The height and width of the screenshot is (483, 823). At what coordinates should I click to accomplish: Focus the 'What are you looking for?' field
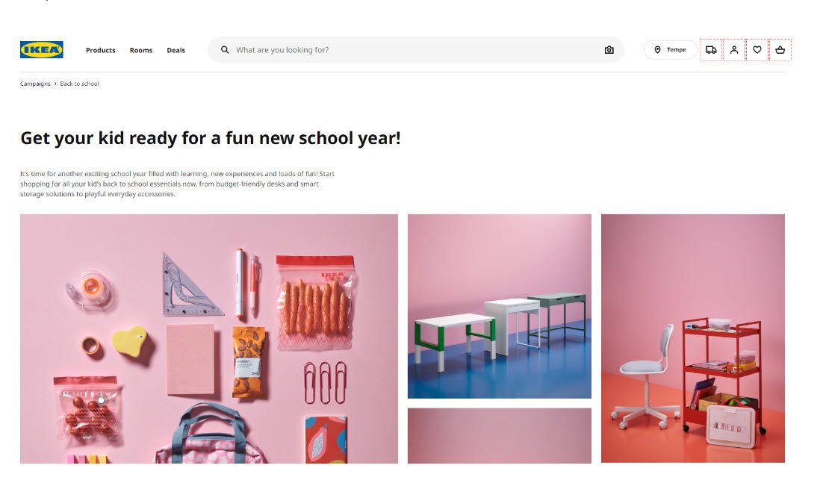coord(416,50)
